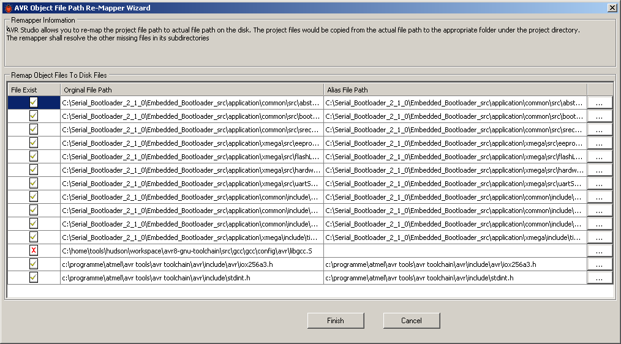Toggle File Exist checkbox for iox256a3.h row
Viewport: 621px width, 344px height.
(34, 264)
